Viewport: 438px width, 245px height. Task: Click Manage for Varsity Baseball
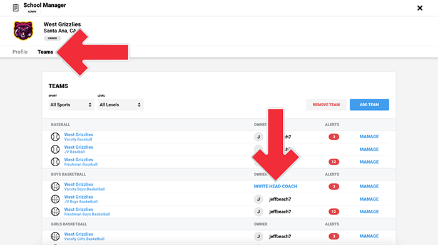click(369, 137)
